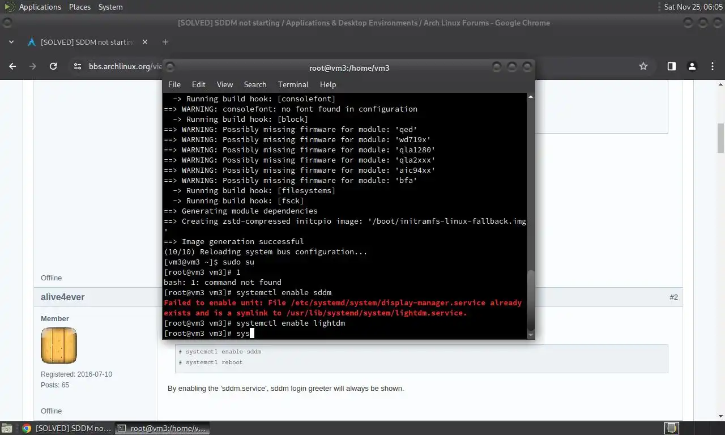This screenshot has width=725, height=435.
Task: Click the sentence about enabling 'sddm.service'
Action: (x=286, y=389)
